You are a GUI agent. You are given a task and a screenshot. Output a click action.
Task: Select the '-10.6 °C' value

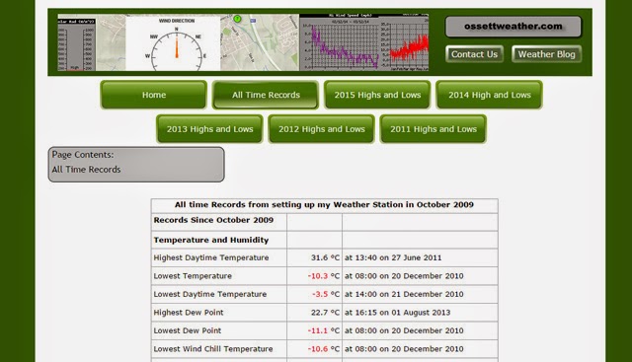[324, 349]
